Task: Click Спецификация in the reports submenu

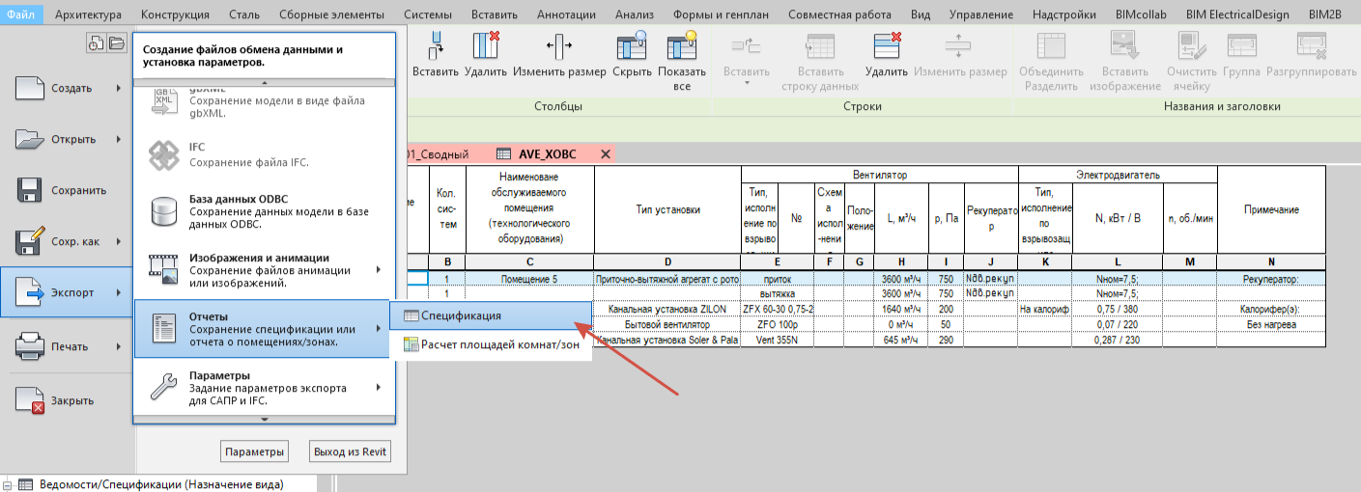Action: pos(489,315)
